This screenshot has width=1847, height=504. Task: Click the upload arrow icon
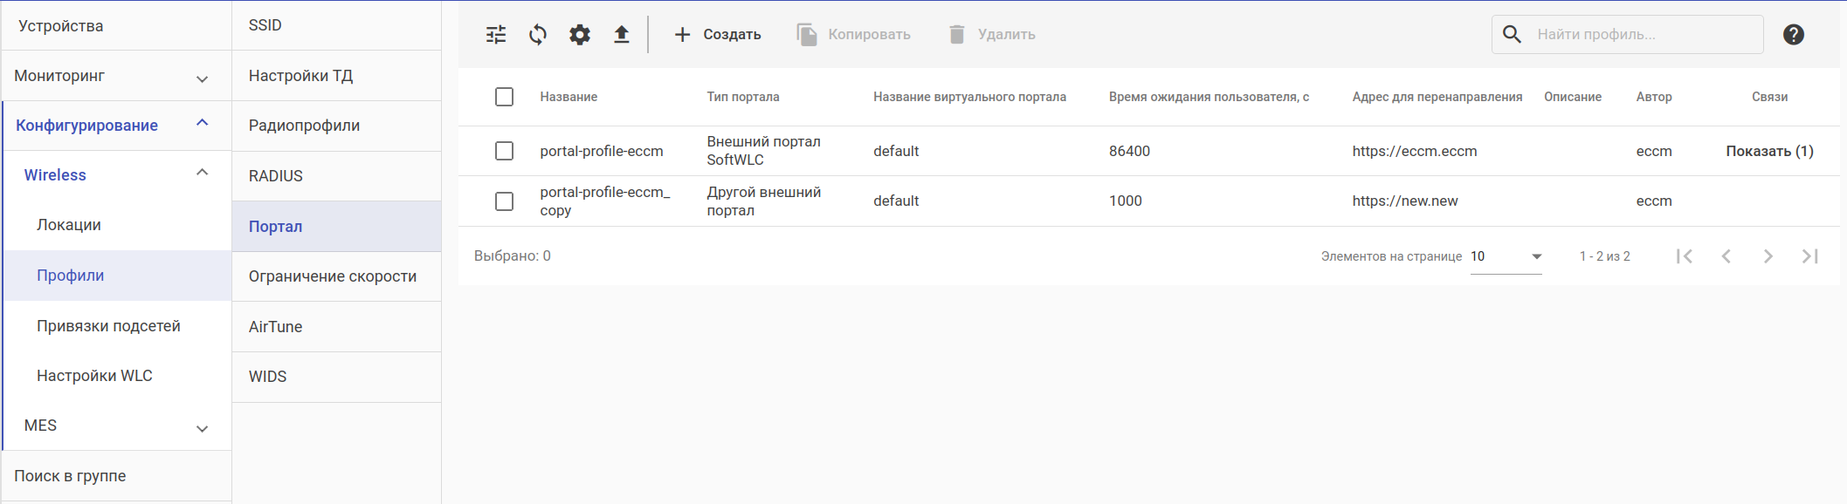tap(621, 35)
